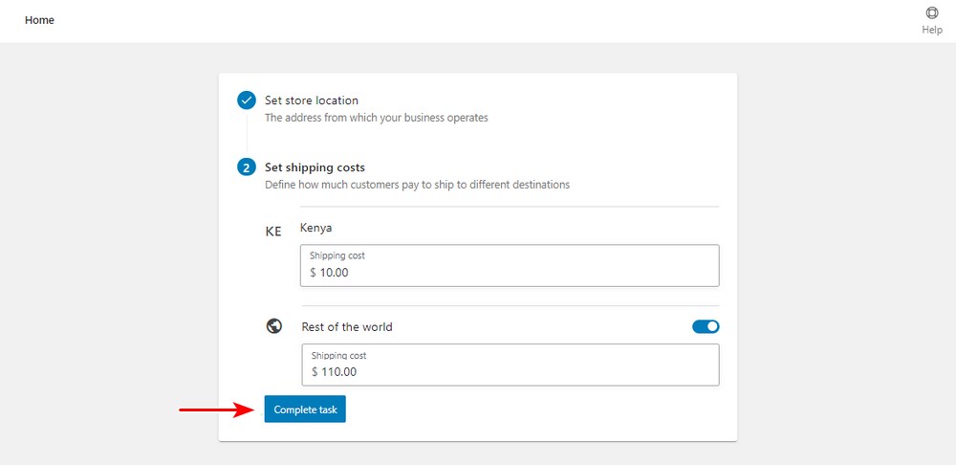Click the KE country code icon
This screenshot has height=465, width=956.
pos(273,232)
